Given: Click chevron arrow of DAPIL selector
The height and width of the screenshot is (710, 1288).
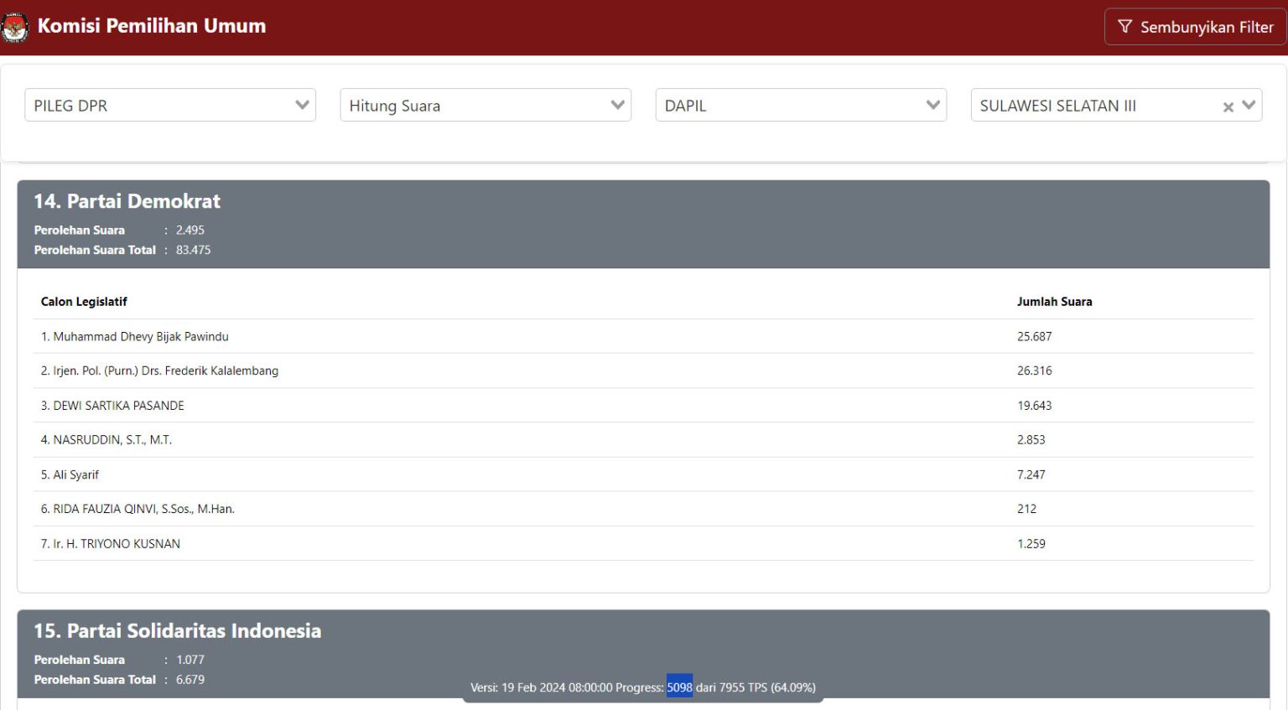Looking at the screenshot, I should pos(933,106).
